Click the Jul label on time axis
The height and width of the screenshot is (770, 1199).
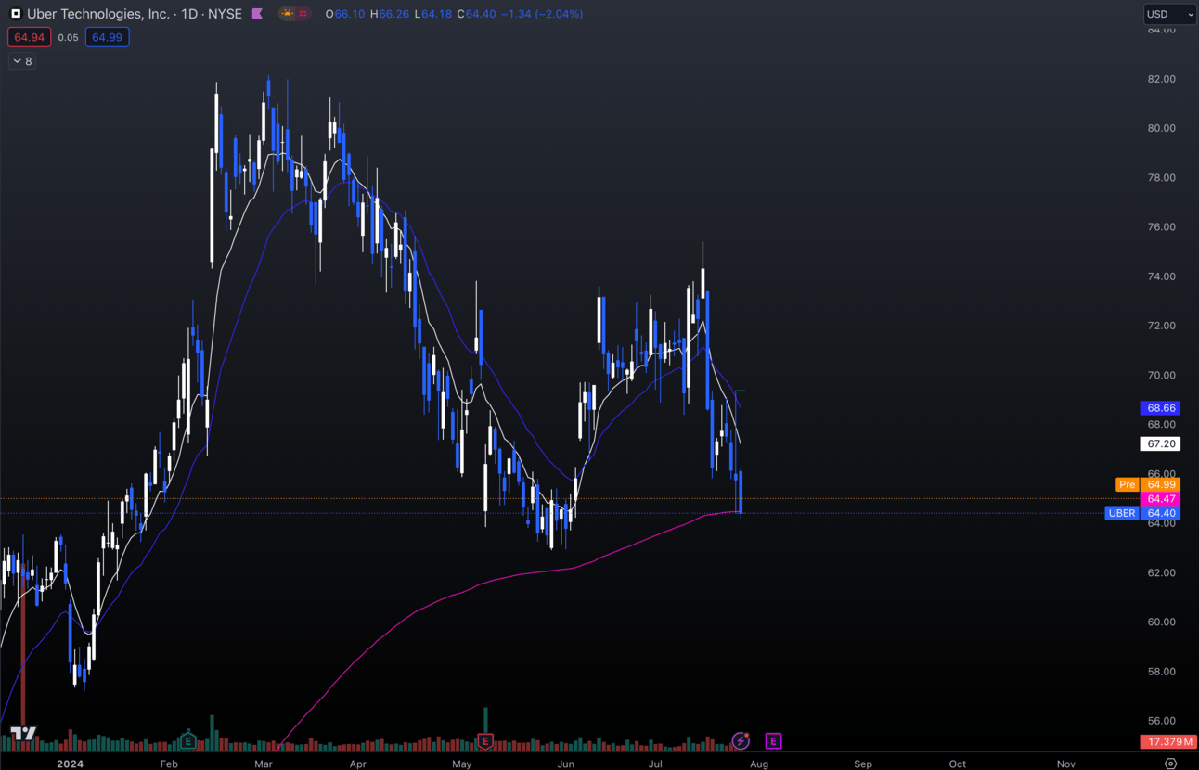point(655,764)
